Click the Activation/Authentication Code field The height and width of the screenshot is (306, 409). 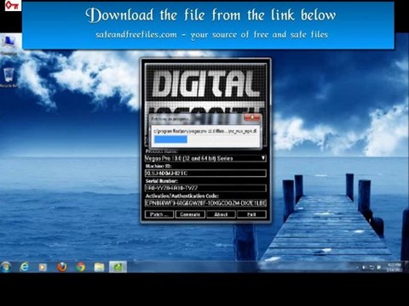click(205, 203)
